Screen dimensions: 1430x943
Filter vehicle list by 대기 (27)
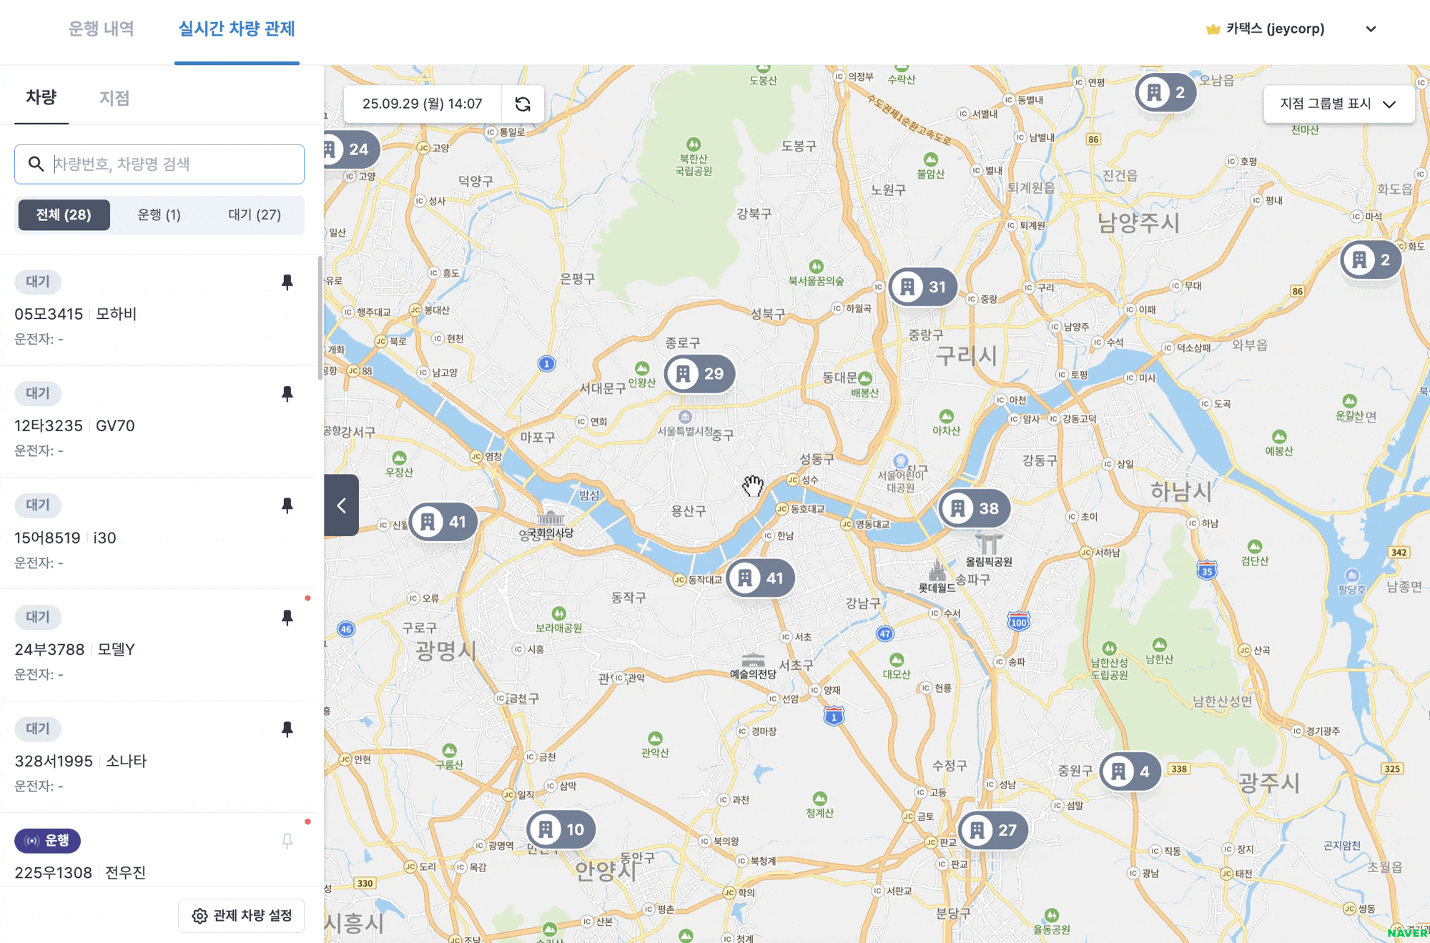255,215
